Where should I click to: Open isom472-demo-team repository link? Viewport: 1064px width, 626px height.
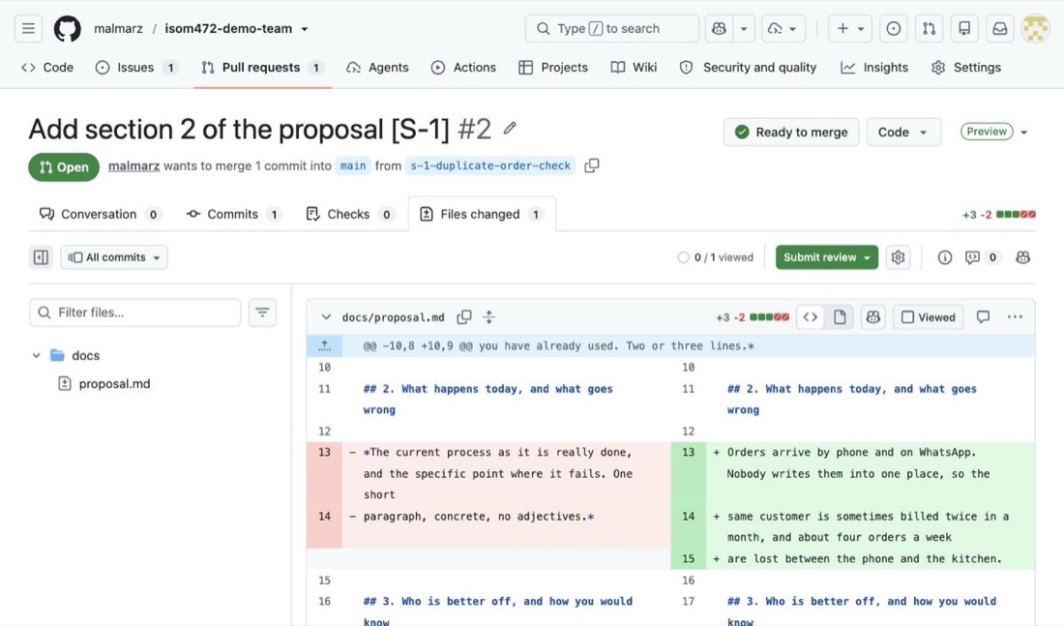(x=228, y=28)
